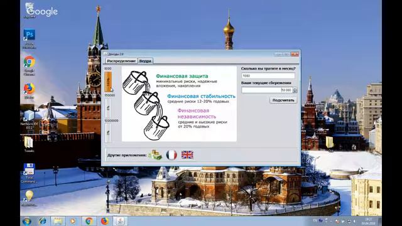Click the current savings input field

[x=267, y=90]
